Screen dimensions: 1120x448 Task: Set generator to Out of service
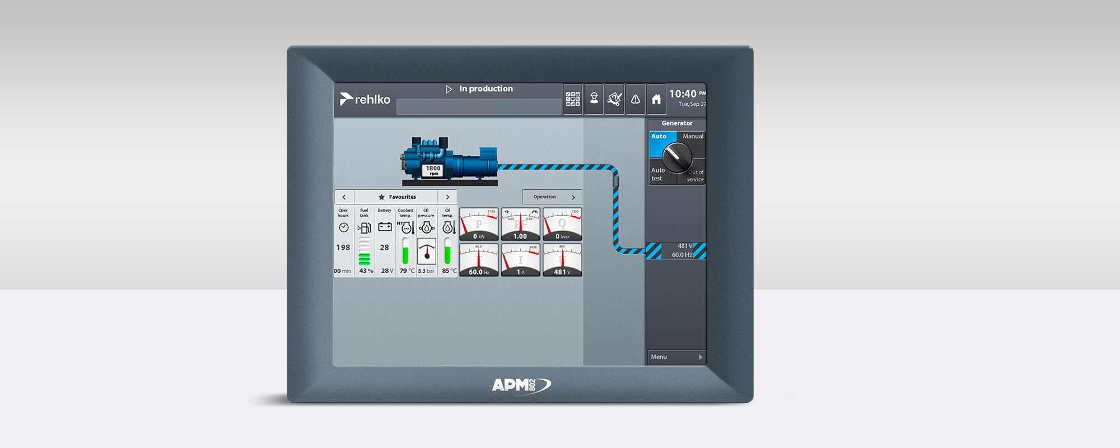(x=695, y=176)
